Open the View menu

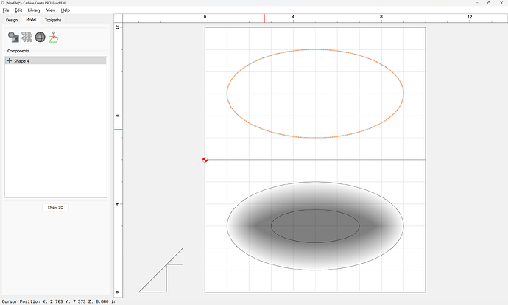point(51,10)
